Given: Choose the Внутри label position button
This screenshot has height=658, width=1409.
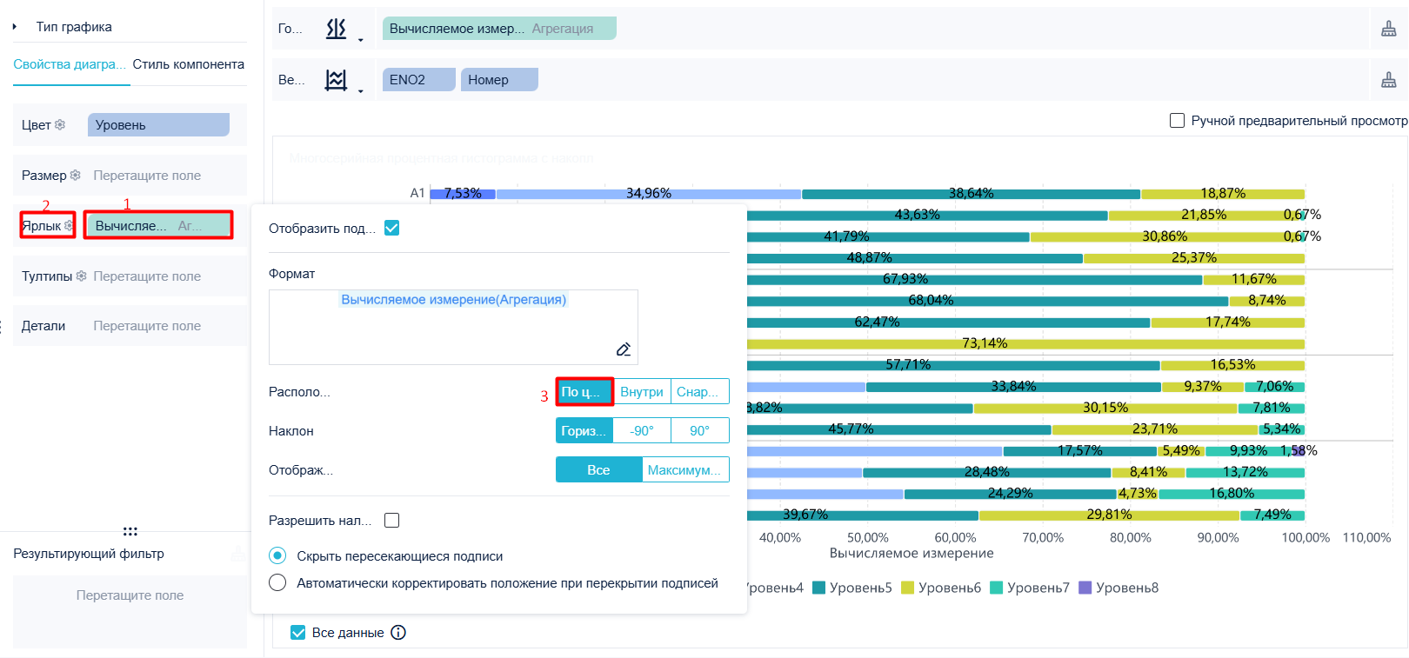Looking at the screenshot, I should pos(642,392).
